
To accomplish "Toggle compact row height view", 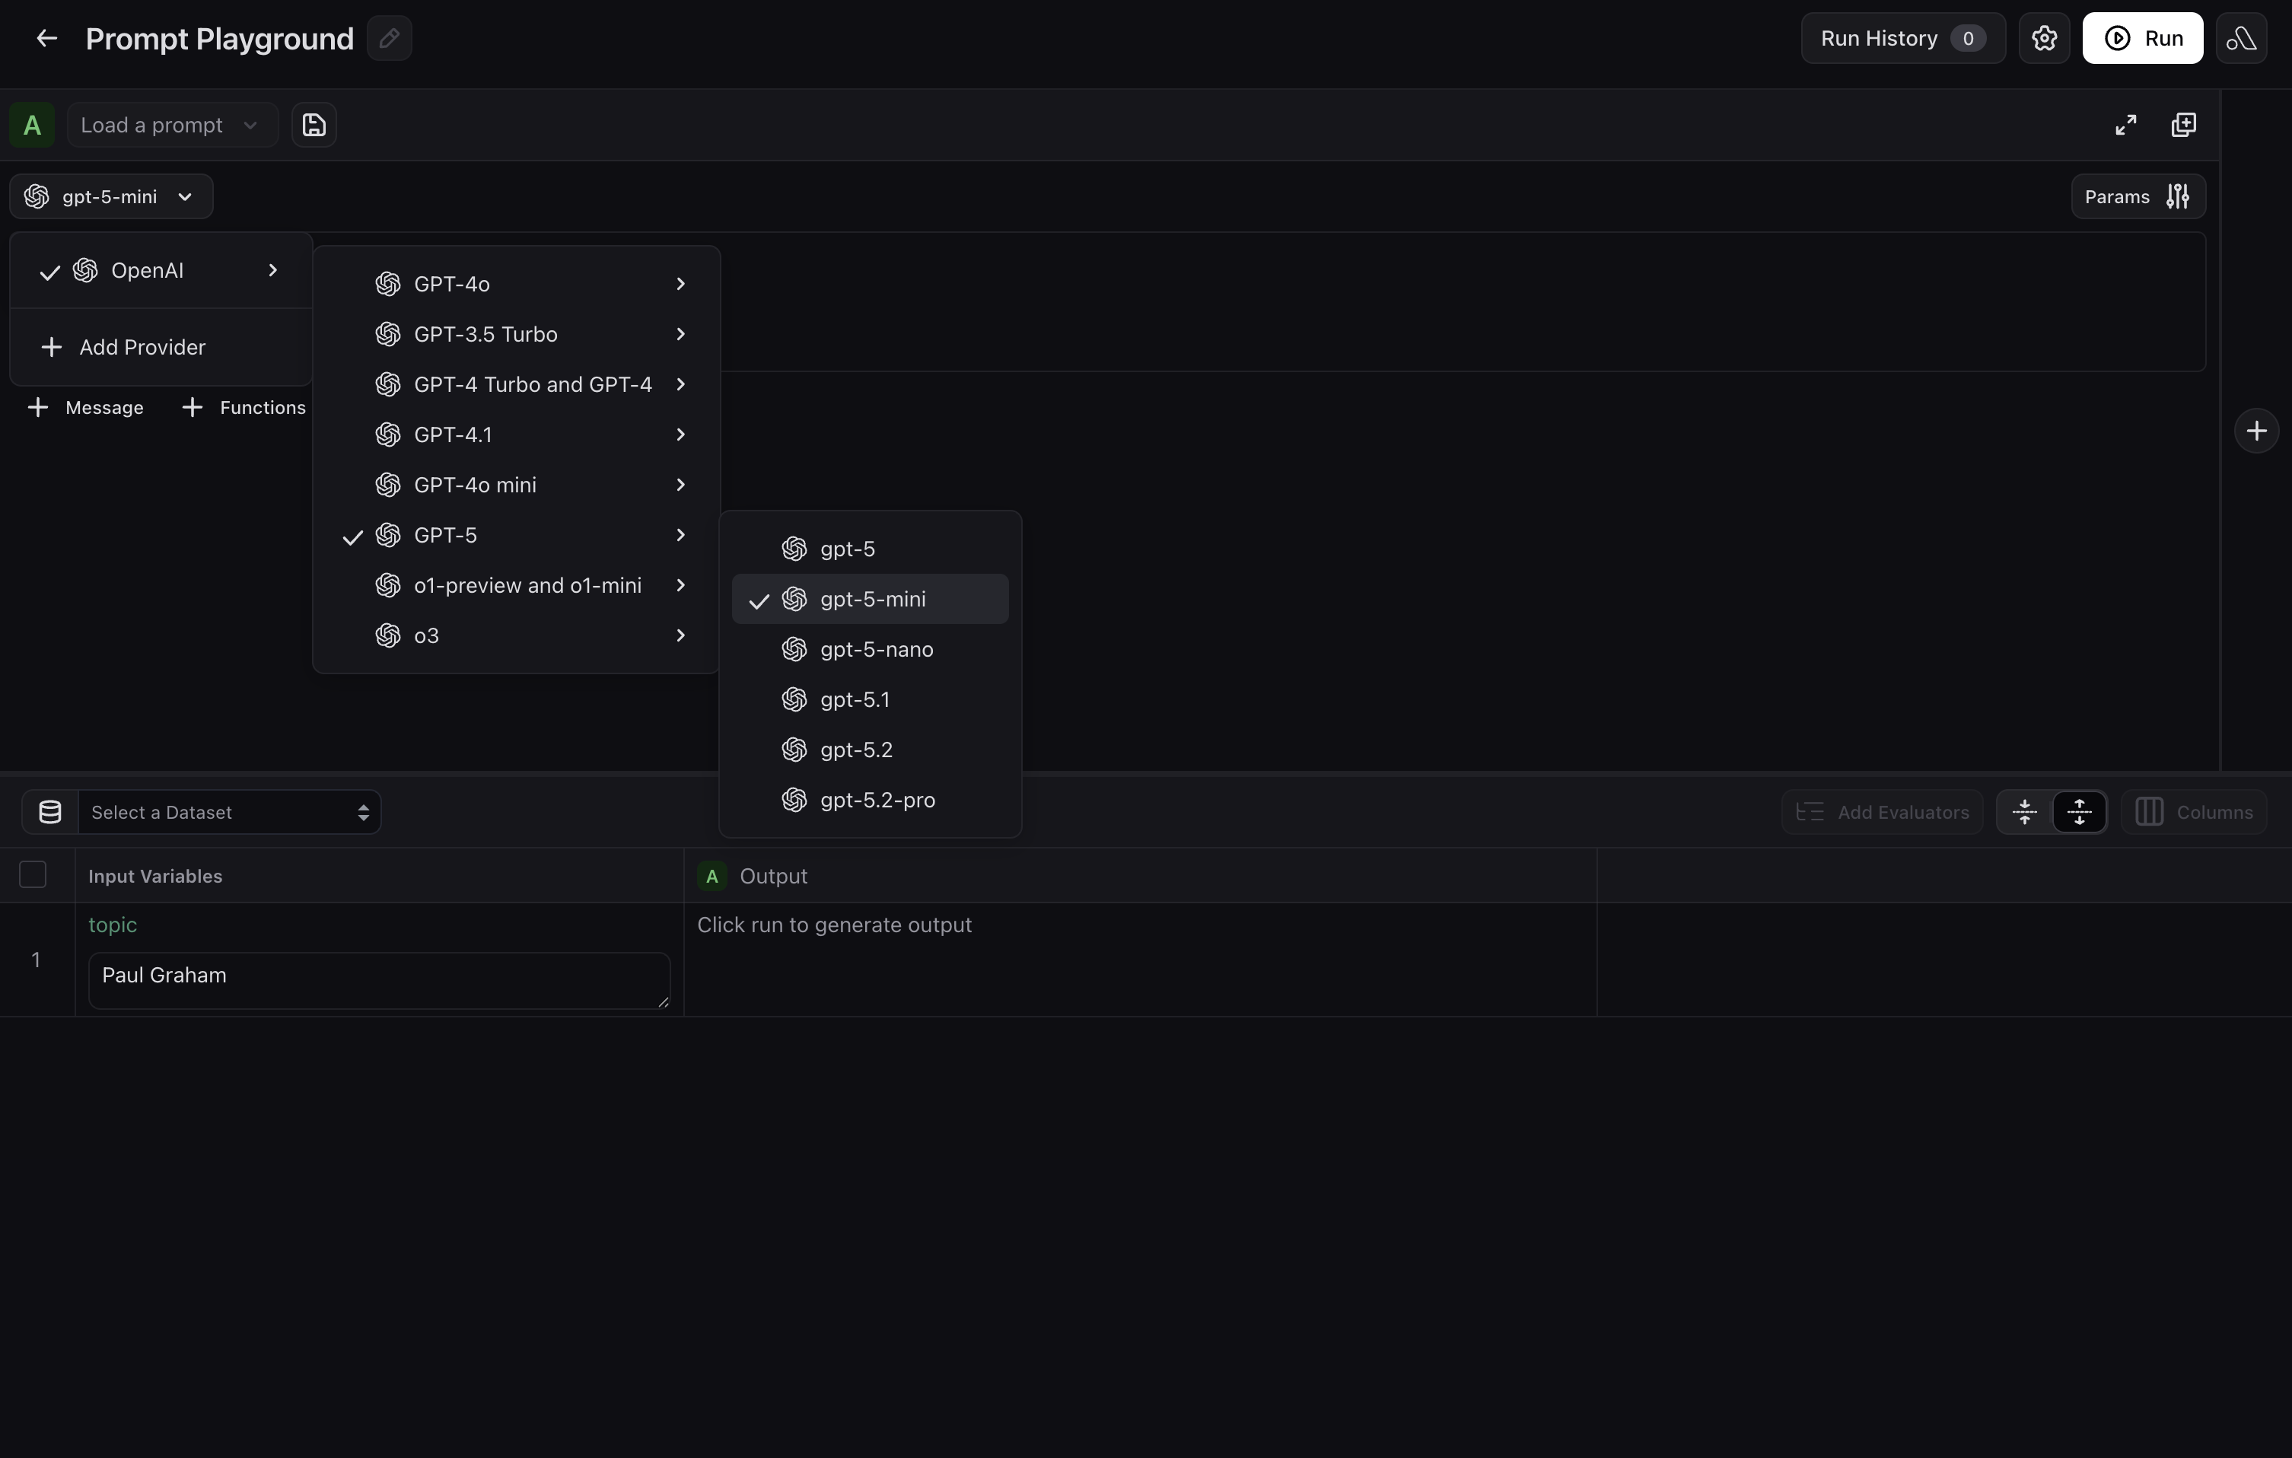I will (x=2025, y=812).
